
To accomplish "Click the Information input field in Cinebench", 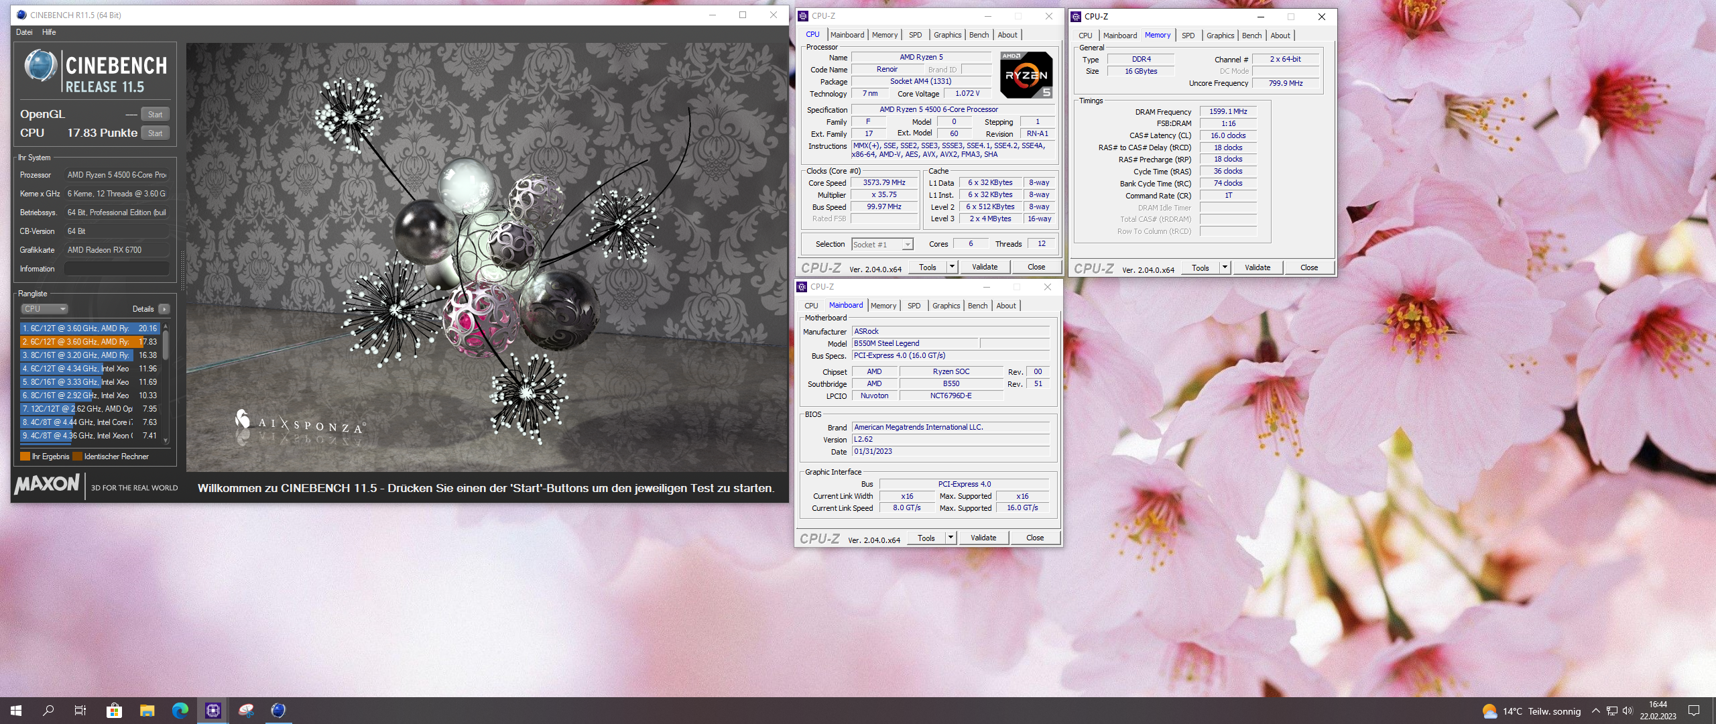I will click(x=117, y=269).
